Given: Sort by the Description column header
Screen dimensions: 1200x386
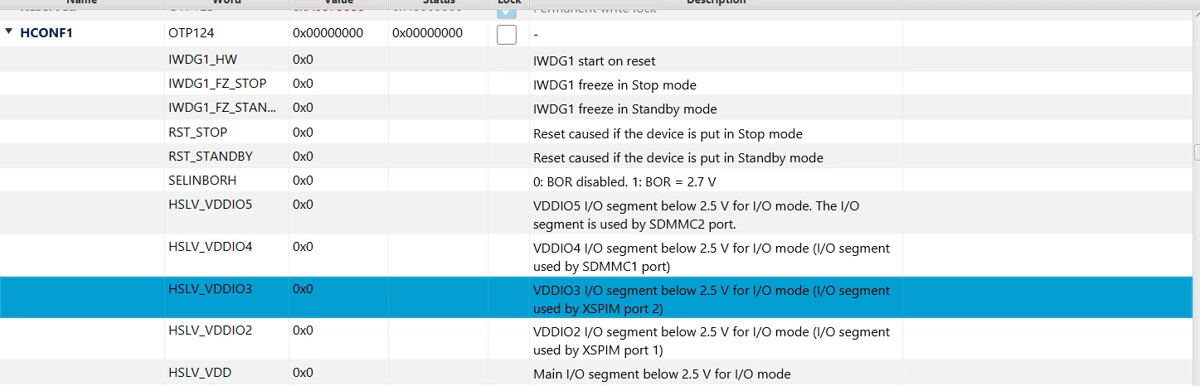Looking at the screenshot, I should coord(716,2).
